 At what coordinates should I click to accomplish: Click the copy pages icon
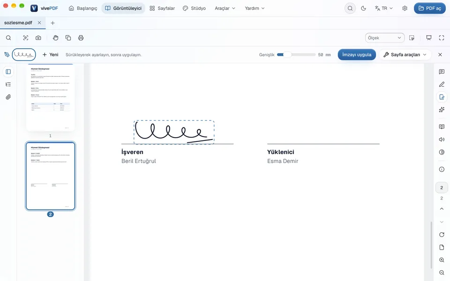coord(68,38)
